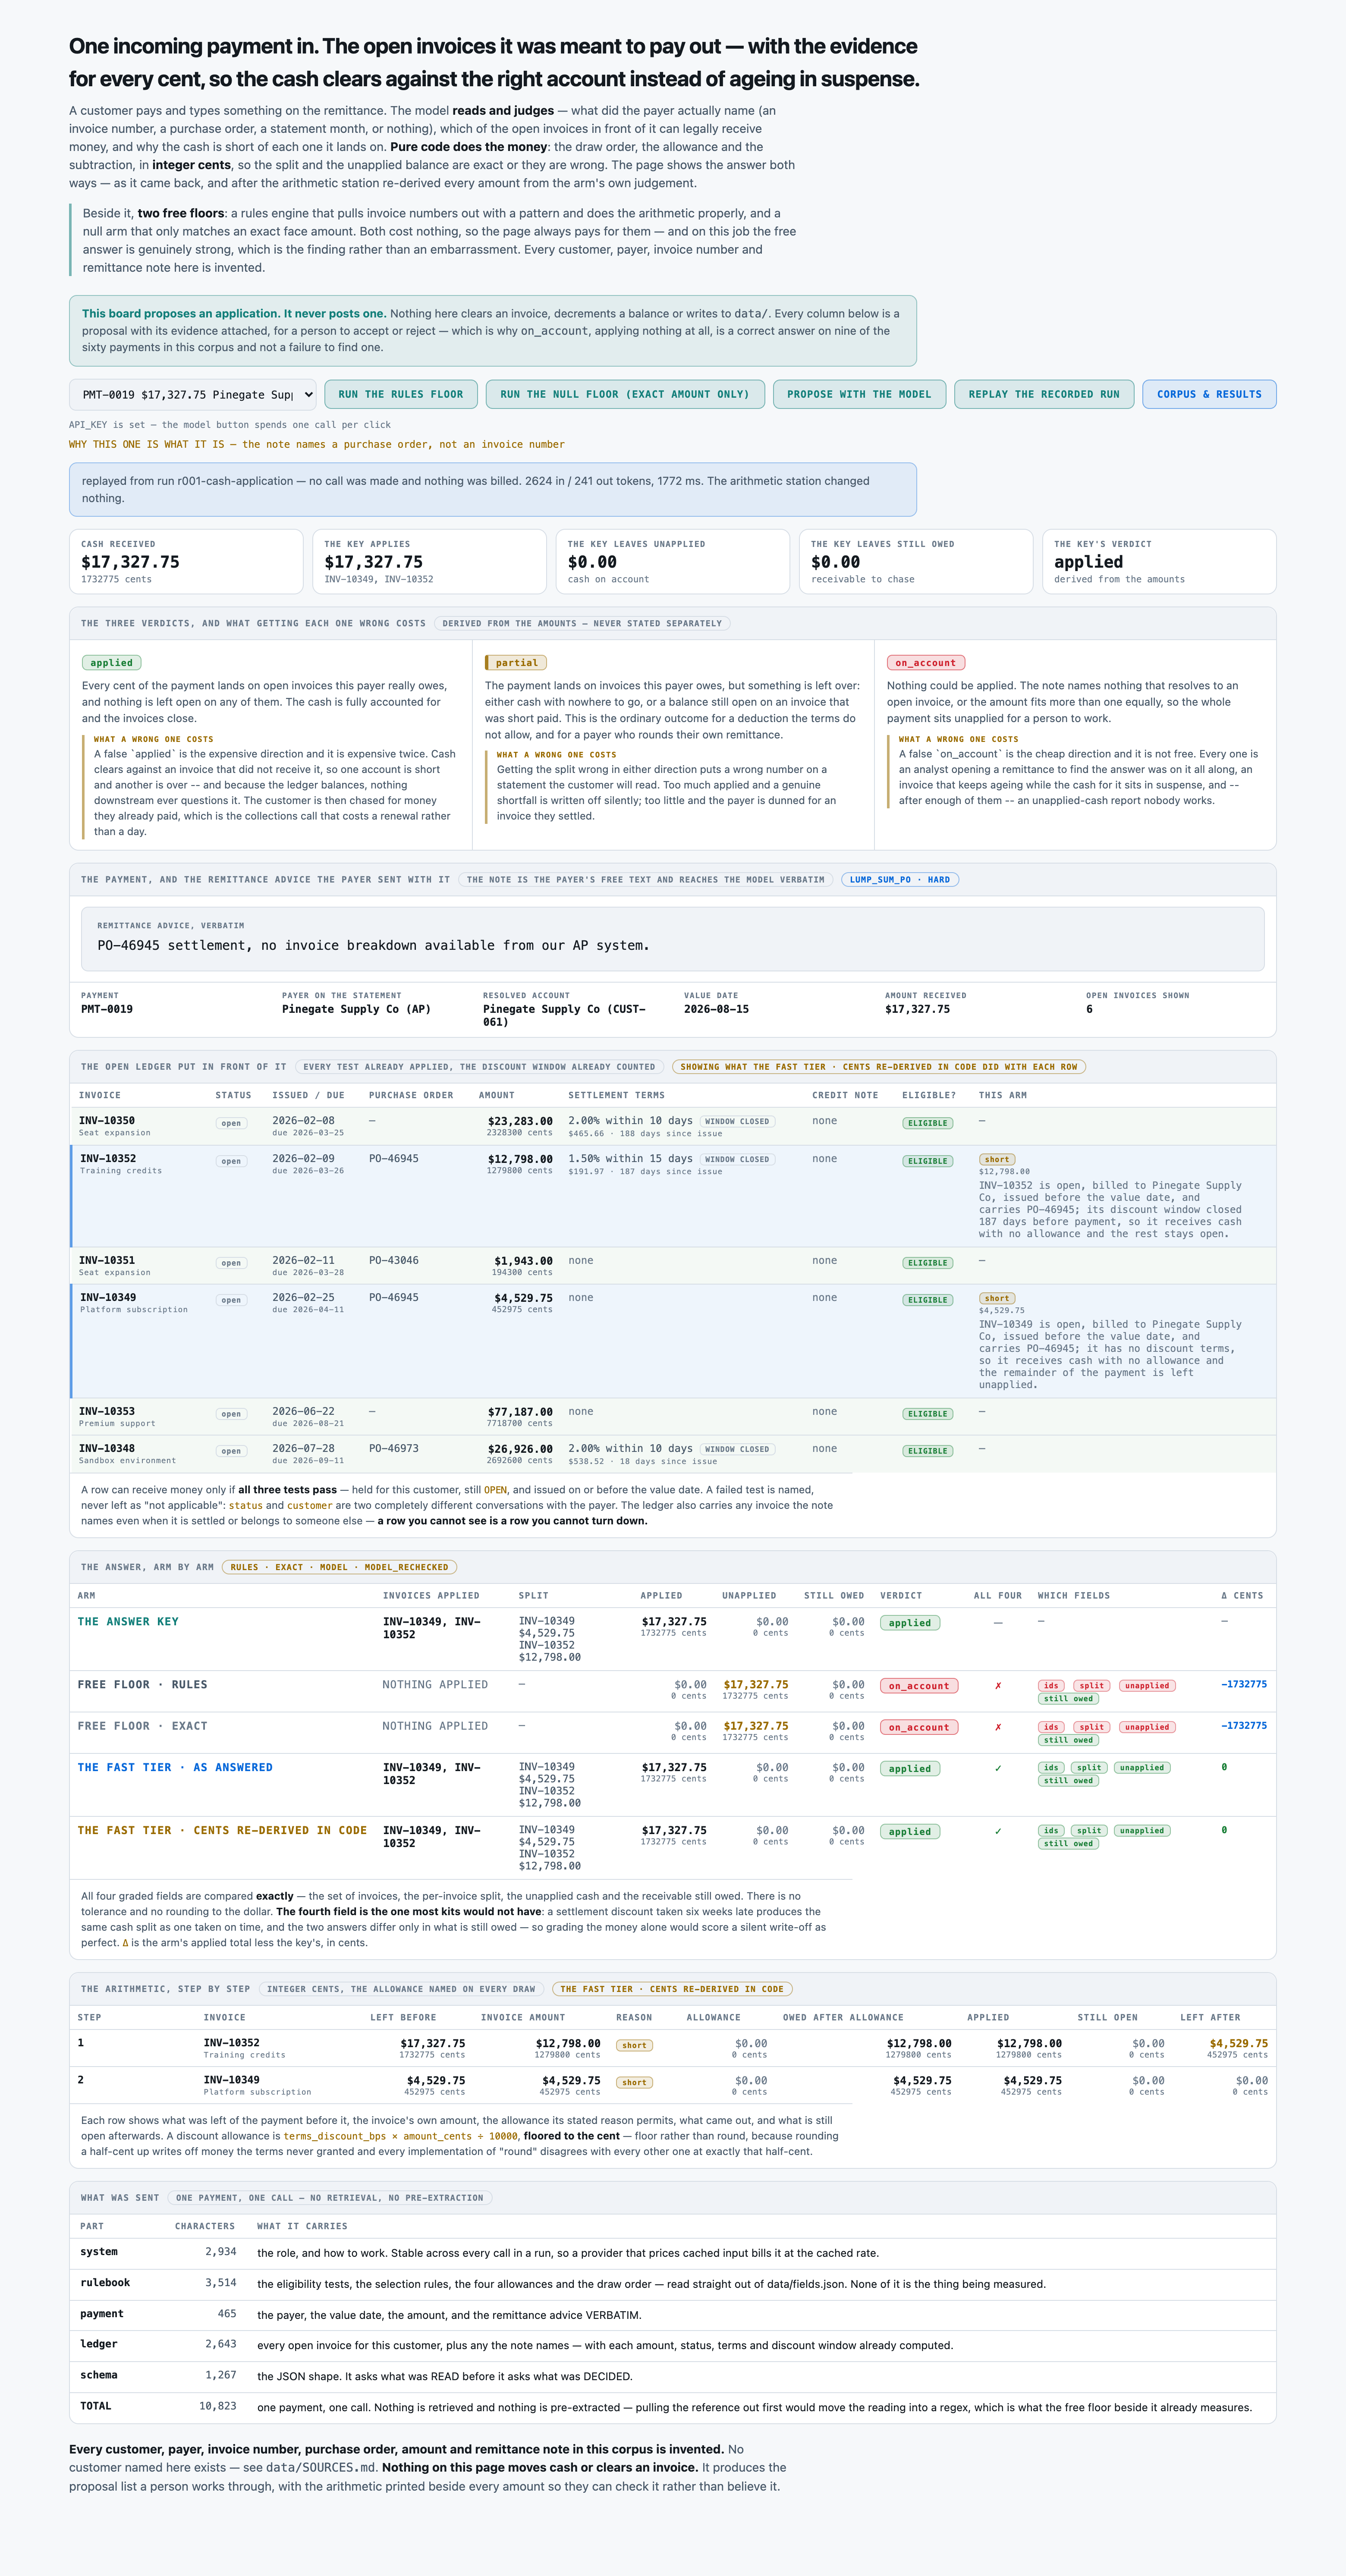Image resolution: width=1346 pixels, height=2576 pixels.
Task: Click the CASH RECEIVED summary card
Action: pyautogui.click(x=186, y=562)
